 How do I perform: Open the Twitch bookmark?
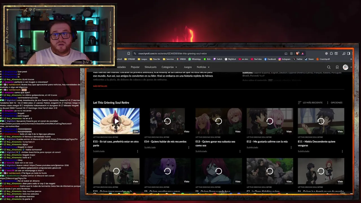(218, 59)
